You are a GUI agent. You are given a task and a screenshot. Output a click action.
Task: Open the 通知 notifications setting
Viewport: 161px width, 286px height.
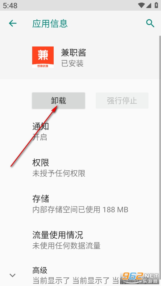coord(80,132)
